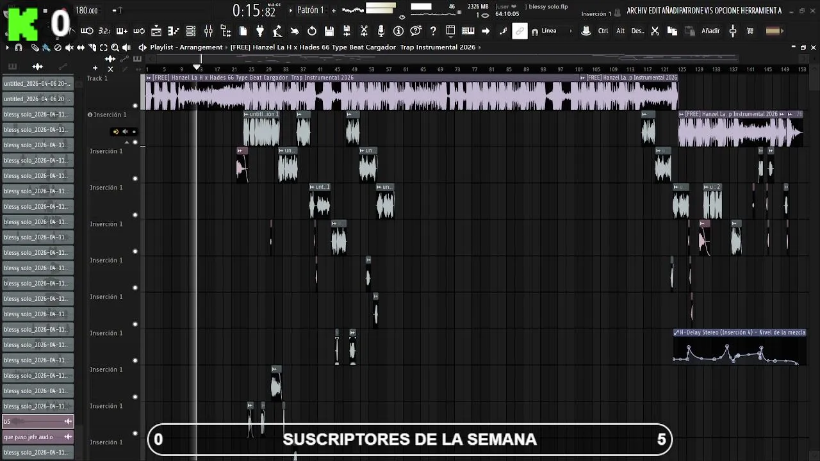Toggle the Ctrl modifier button

coord(603,31)
